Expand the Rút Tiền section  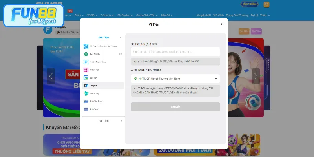click(x=121, y=121)
